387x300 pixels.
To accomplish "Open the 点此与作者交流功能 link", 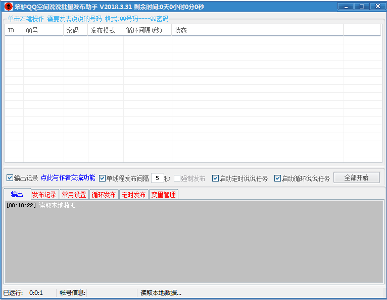I will point(68,177).
